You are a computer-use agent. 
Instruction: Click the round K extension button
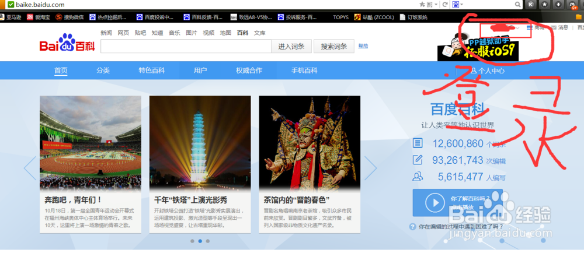[531, 5]
